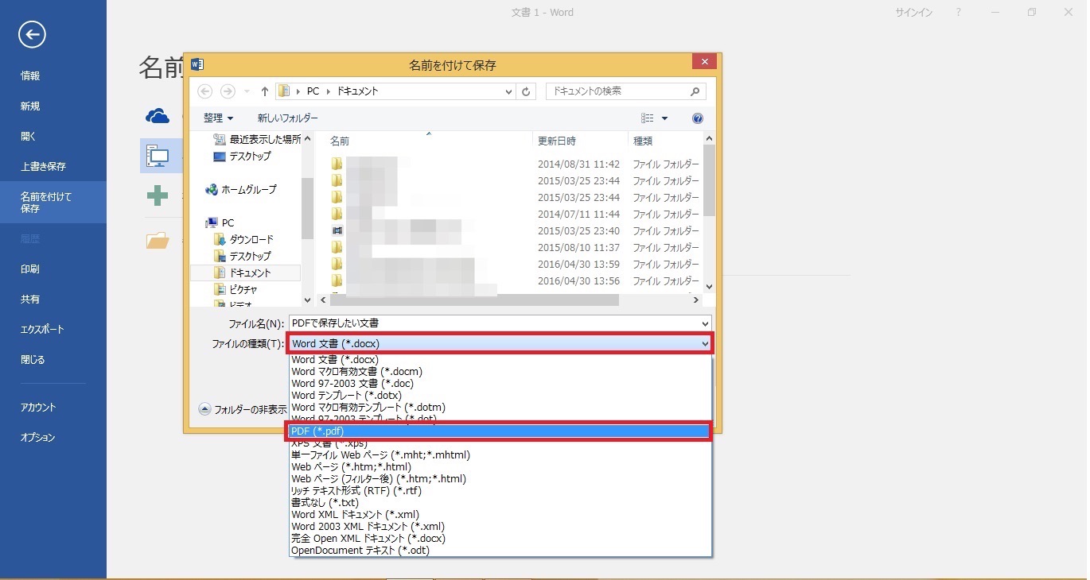Open アカウント page

point(38,408)
